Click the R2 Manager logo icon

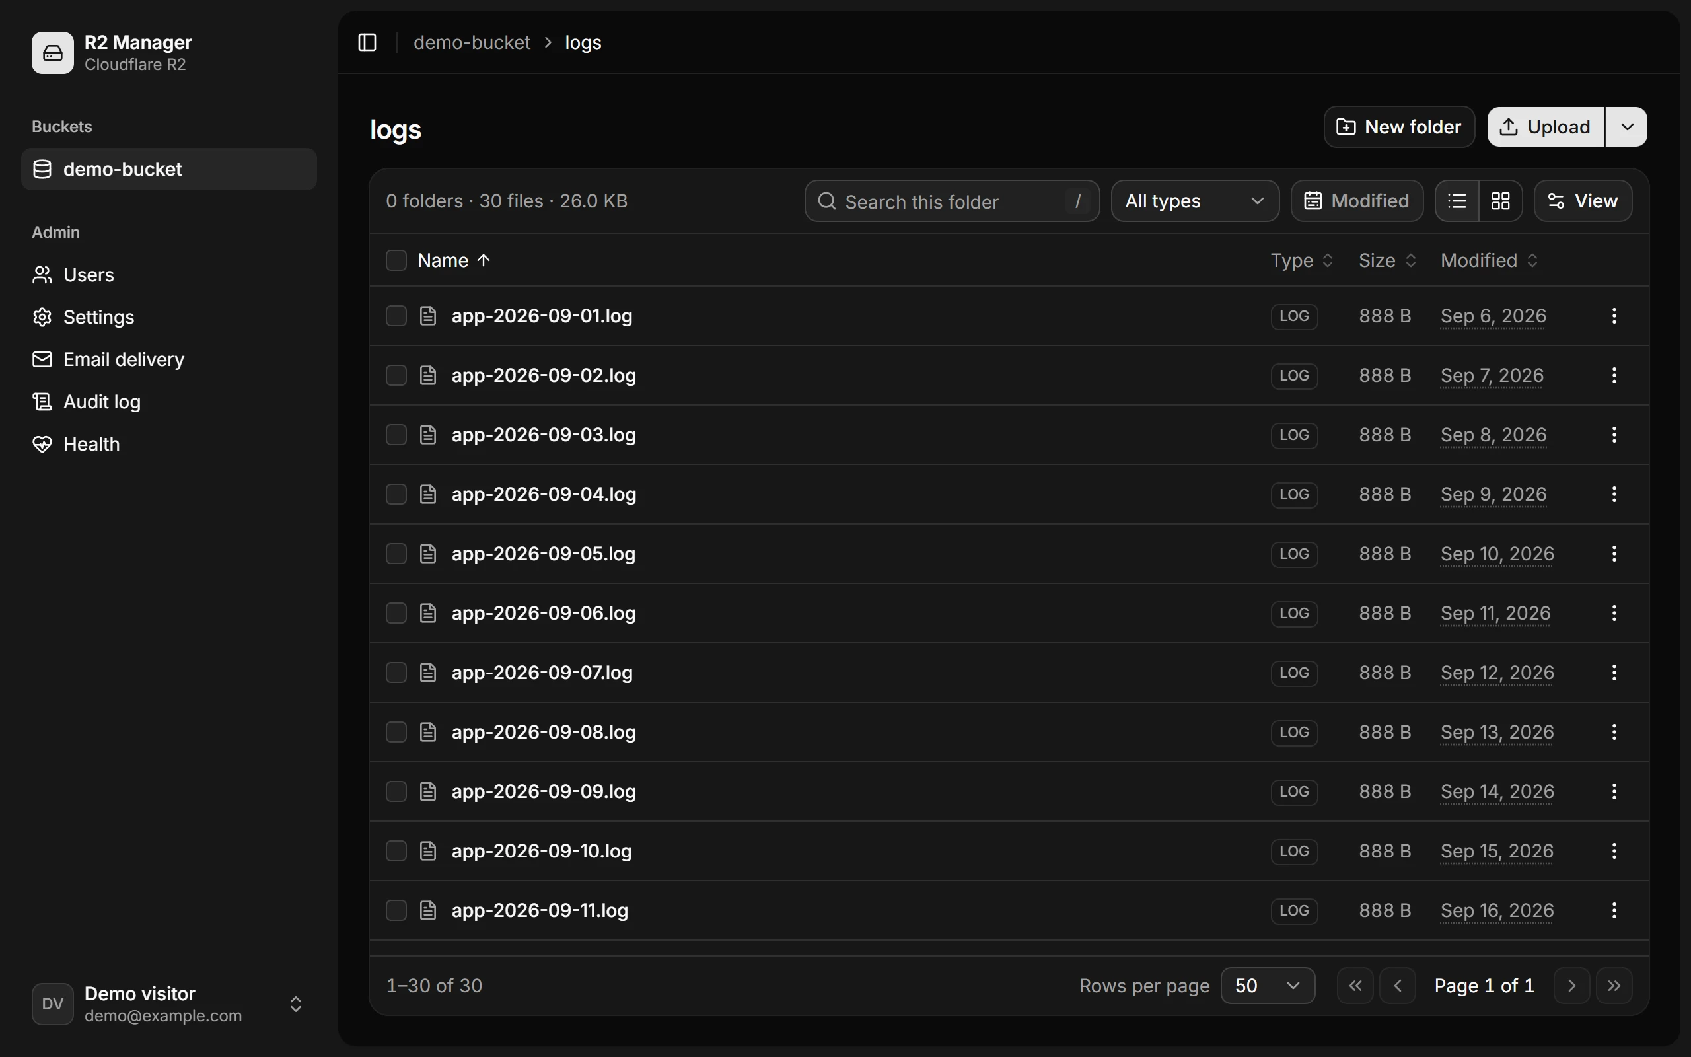click(52, 52)
